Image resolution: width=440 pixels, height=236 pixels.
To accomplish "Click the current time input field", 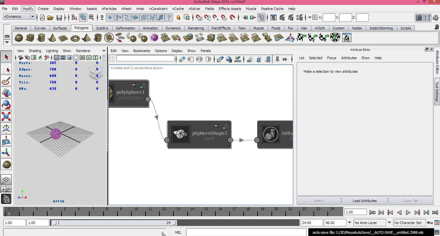I will click(356, 212).
